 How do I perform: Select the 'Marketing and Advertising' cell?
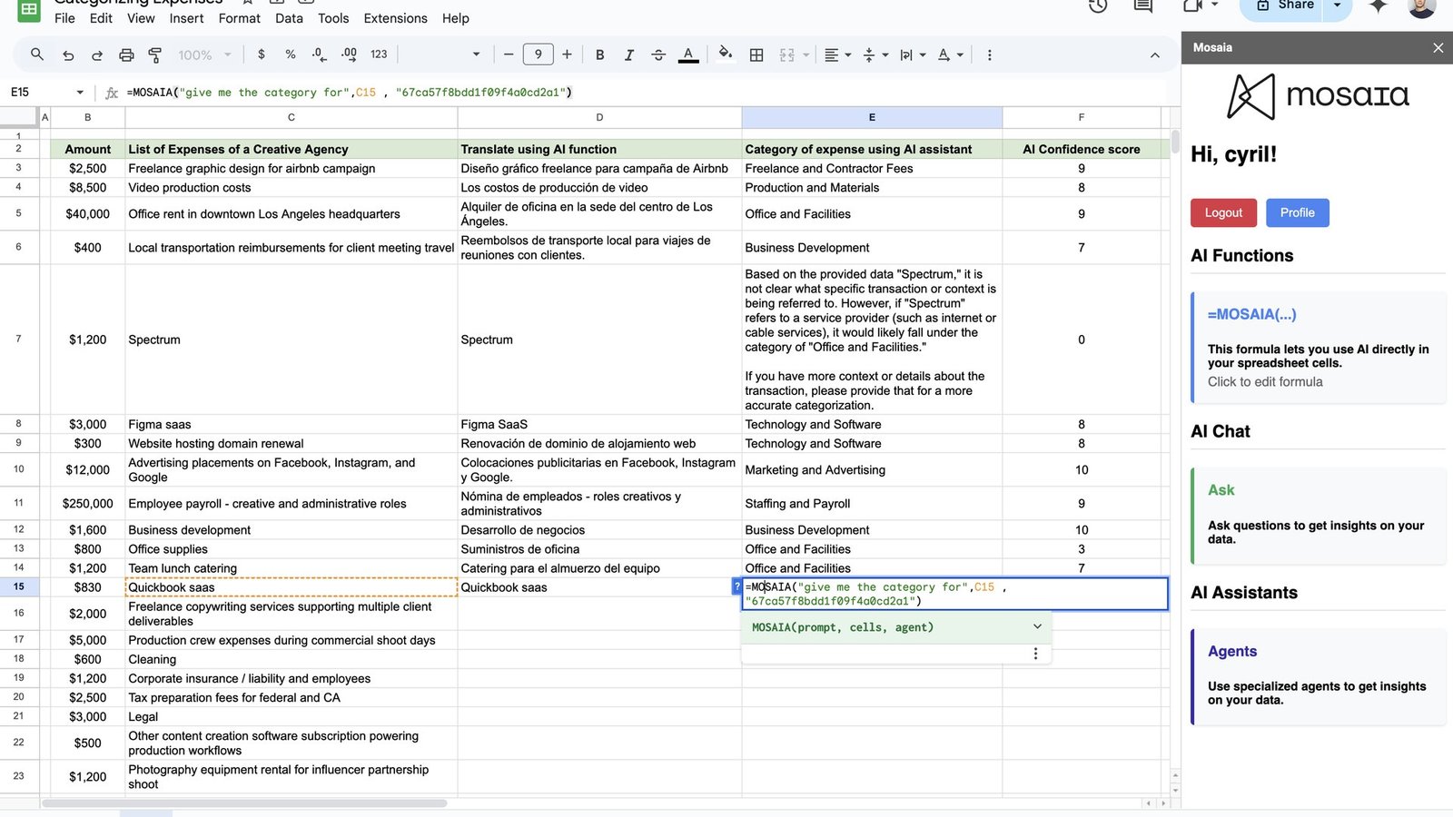[x=872, y=469]
